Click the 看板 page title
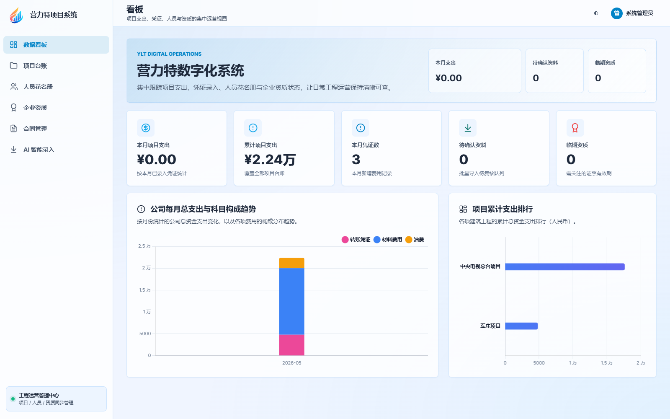Screen dimensions: 670x419 [x=135, y=9]
